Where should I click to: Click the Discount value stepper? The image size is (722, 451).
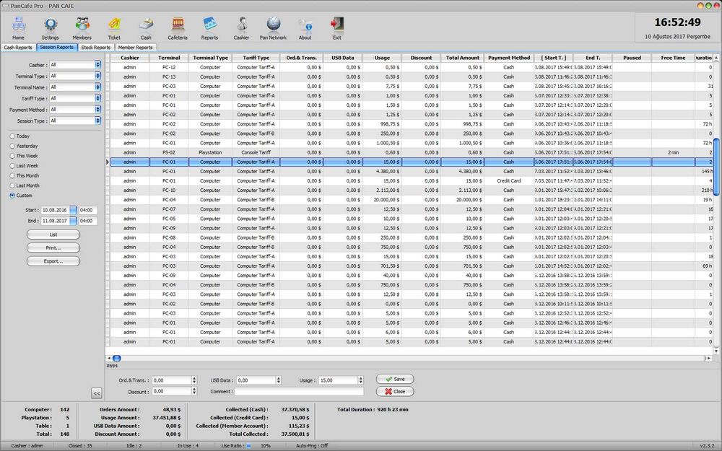193,391
